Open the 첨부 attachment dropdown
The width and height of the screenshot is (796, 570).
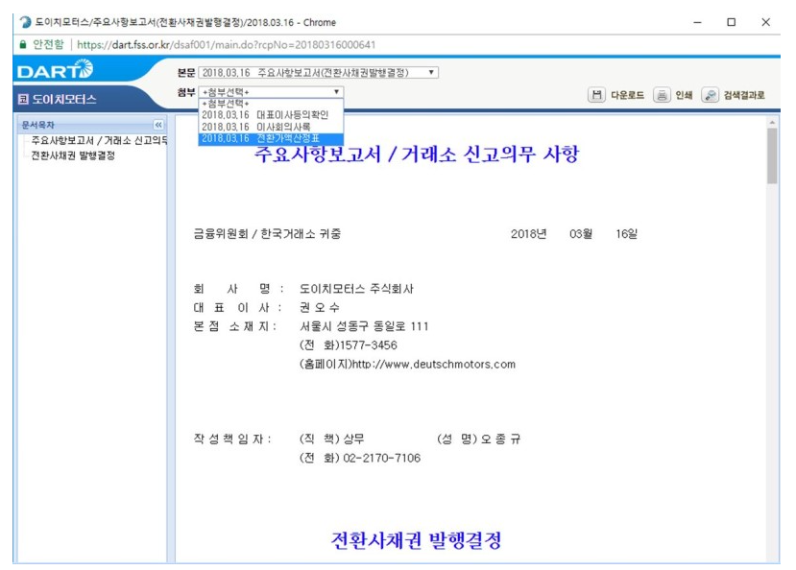click(x=271, y=92)
